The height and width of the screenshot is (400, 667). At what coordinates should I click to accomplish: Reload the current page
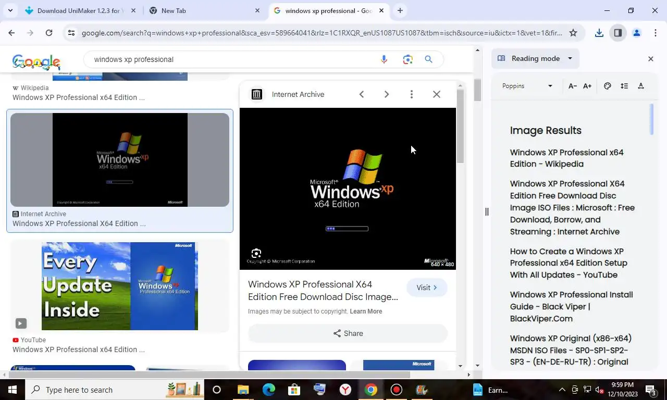(49, 33)
